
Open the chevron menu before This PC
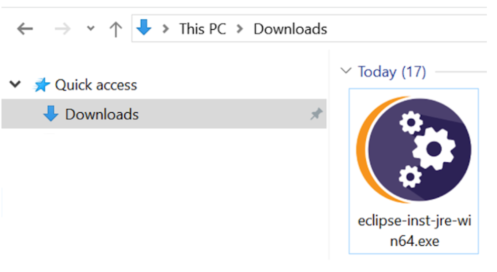click(x=165, y=29)
